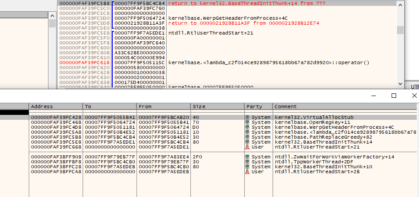Select stack value A33C62BE00000000
The width and height of the screenshot is (419, 197).
tap(140, 53)
